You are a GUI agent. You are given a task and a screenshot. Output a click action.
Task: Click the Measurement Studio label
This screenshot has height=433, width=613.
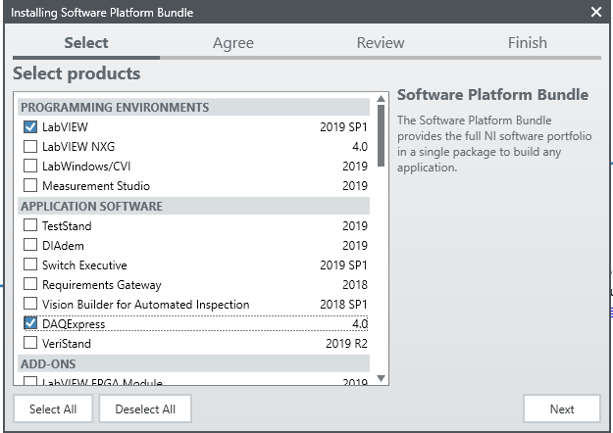(x=96, y=186)
